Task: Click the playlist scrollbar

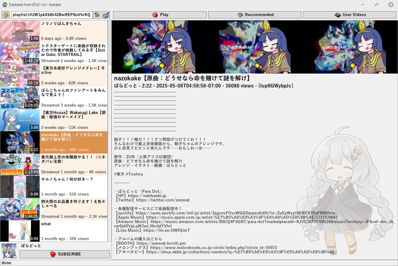Action: click(109, 131)
